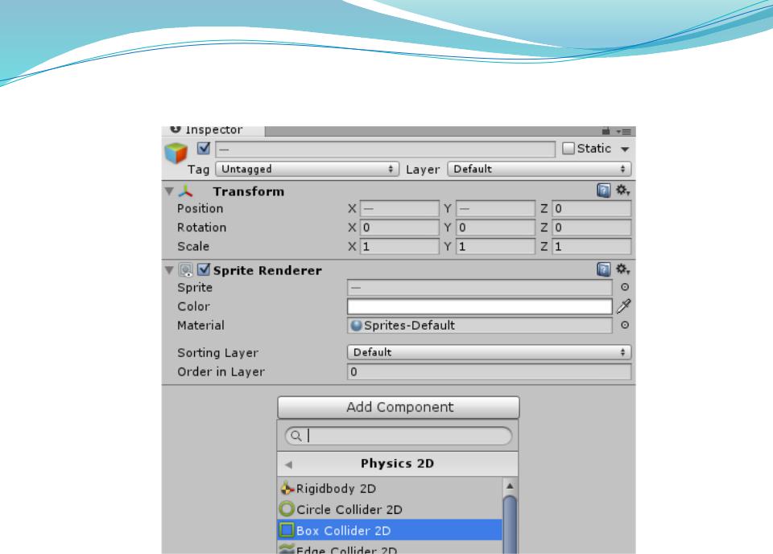Click the Position X field

pos(399,208)
